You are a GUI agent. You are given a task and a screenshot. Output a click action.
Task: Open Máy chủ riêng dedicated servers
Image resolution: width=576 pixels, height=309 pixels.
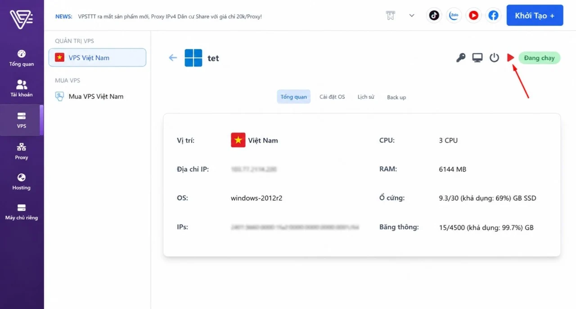tap(22, 212)
